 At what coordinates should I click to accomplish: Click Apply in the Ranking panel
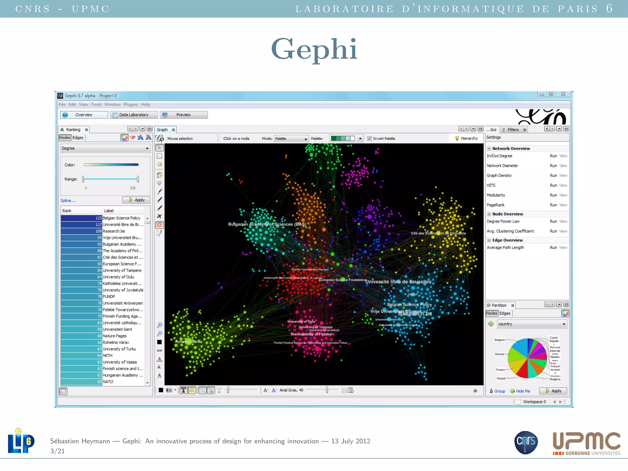pos(136,200)
